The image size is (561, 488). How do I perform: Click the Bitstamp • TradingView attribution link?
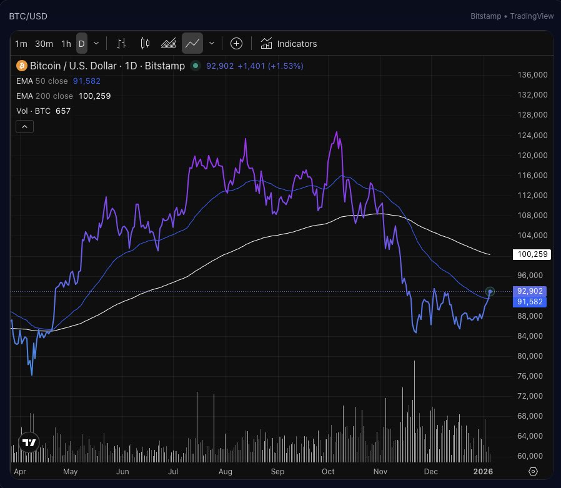pos(512,16)
